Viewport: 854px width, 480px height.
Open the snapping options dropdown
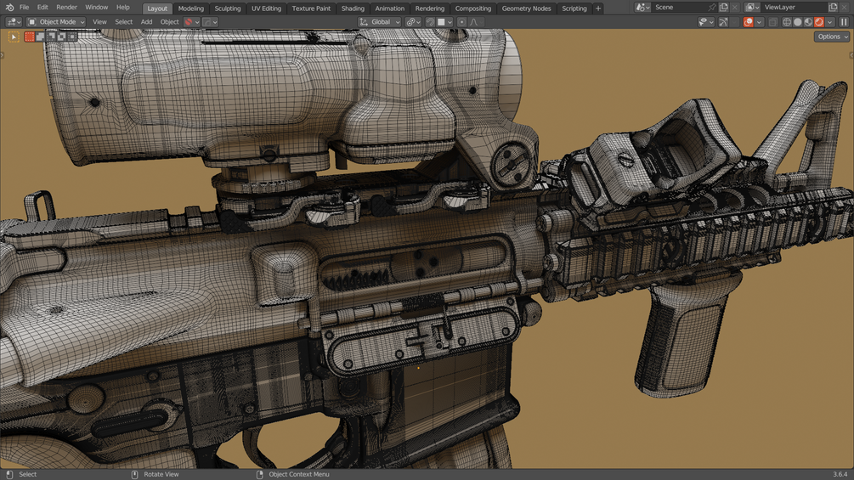pos(445,22)
